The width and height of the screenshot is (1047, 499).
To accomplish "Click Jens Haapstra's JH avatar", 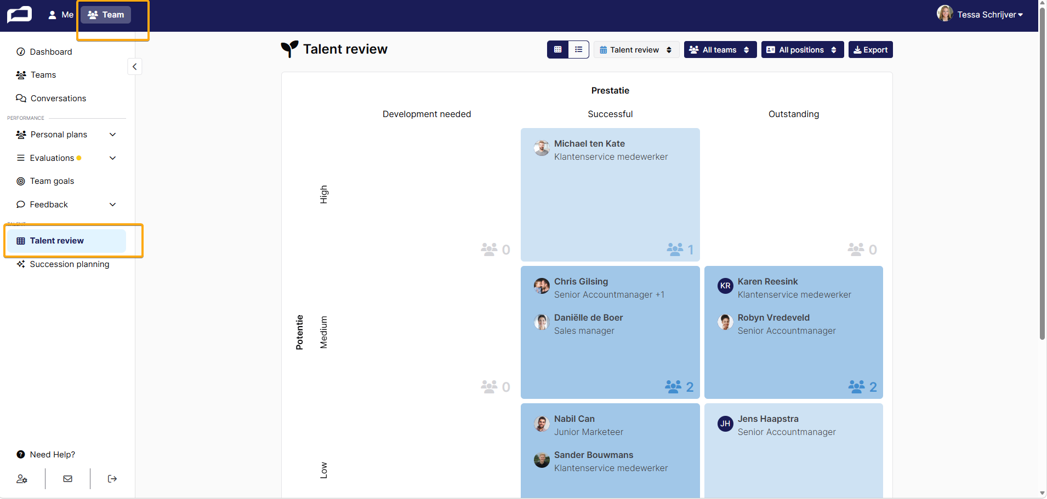I will click(725, 423).
